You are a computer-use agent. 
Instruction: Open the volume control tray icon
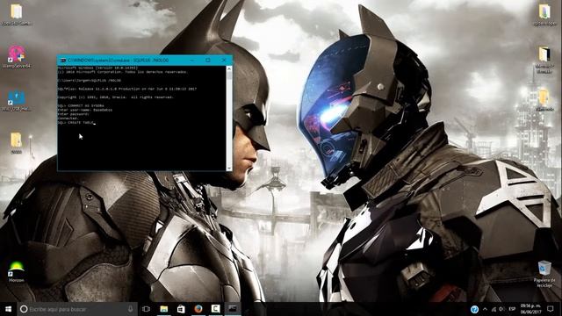[x=501, y=309]
